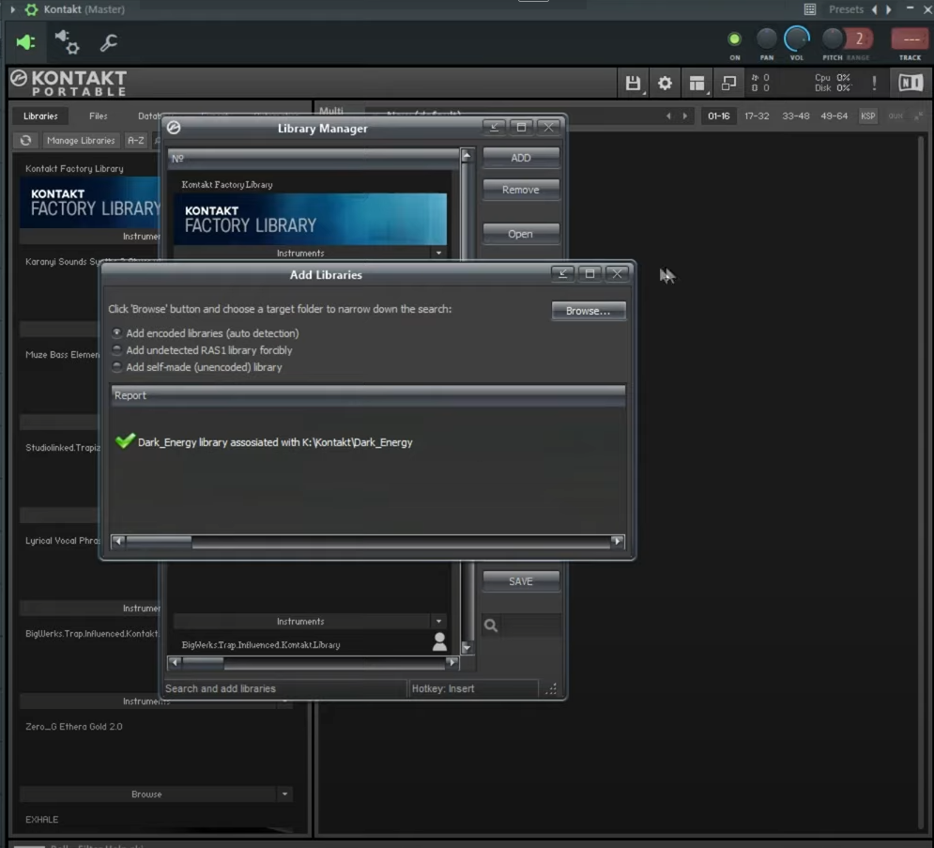The height and width of the screenshot is (848, 934).
Task: Roll up the Add Libraries window
Action: coord(562,273)
